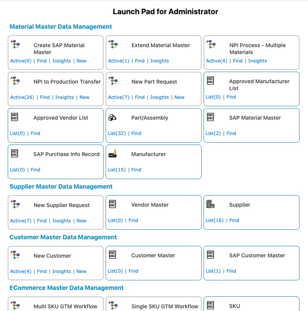Click New on New Part Request

[179, 97]
